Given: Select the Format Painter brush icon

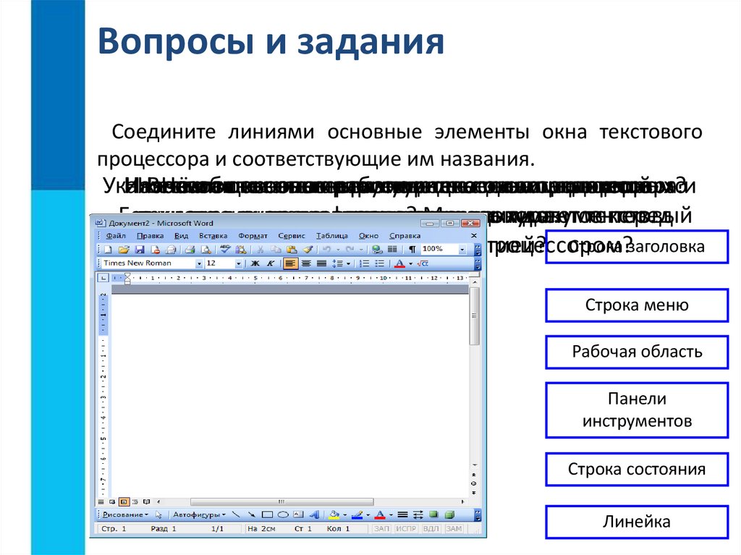Looking at the screenshot, I should point(308,249).
